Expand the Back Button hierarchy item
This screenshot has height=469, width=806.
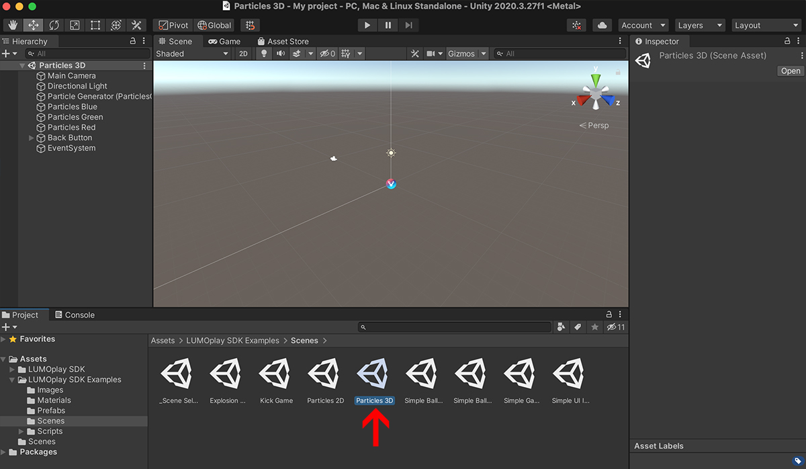point(31,138)
